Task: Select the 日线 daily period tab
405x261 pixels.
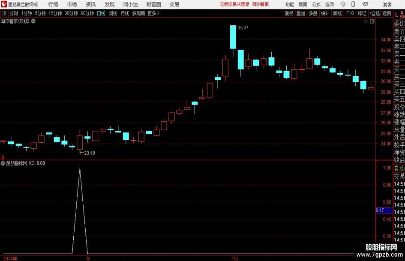Action: [101, 13]
